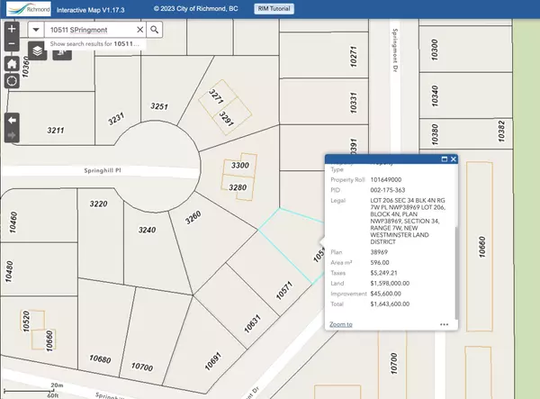Select parcel 3280 on the map

(x=238, y=187)
